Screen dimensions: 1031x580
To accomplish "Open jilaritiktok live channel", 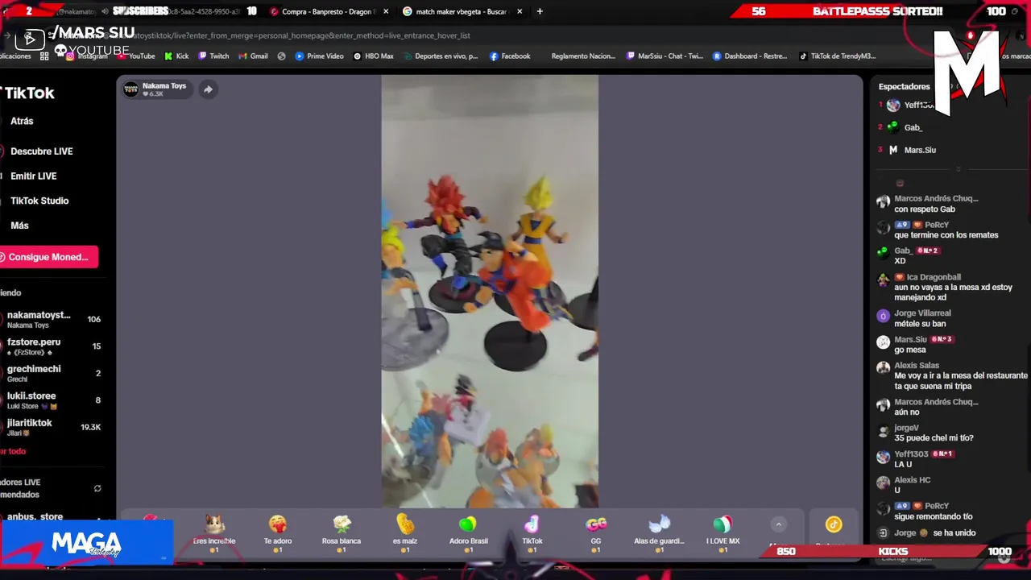I will pos(52,428).
